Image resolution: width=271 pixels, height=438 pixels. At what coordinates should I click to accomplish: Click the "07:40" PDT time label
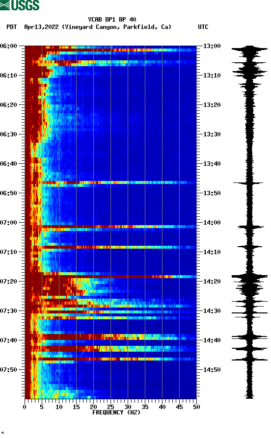8,340
